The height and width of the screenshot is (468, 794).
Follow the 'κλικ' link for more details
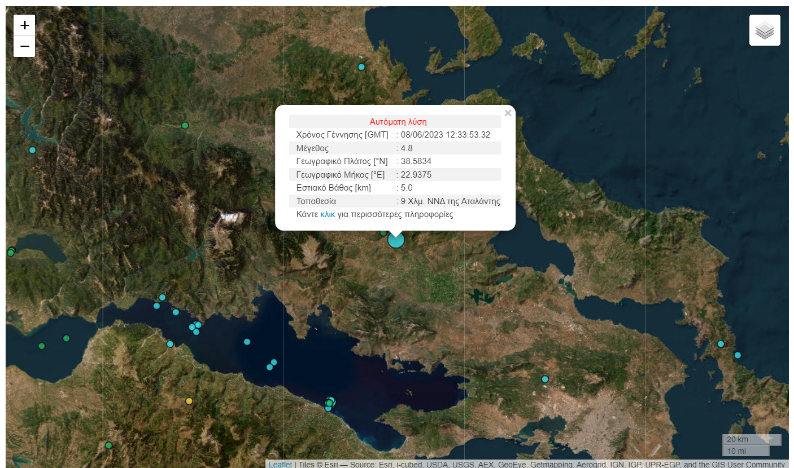328,215
